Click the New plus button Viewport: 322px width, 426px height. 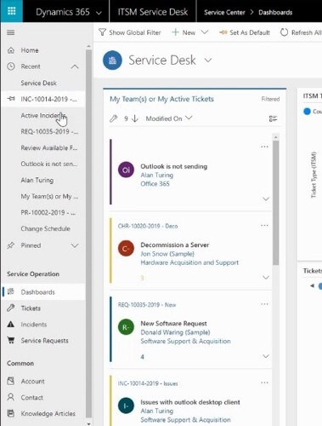click(184, 32)
